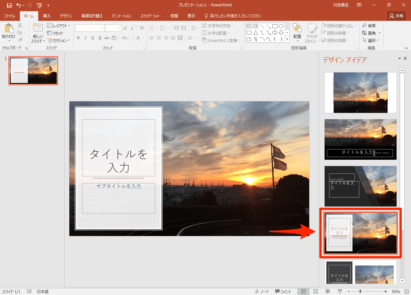411x295 pixels.
Task: Click the New Slide icon
Action: [x=38, y=28]
